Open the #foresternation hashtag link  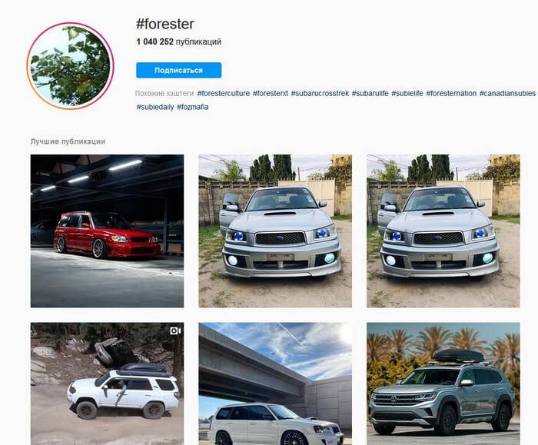(x=451, y=93)
